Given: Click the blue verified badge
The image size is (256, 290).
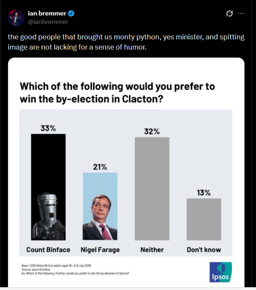Looking at the screenshot, I should [71, 13].
